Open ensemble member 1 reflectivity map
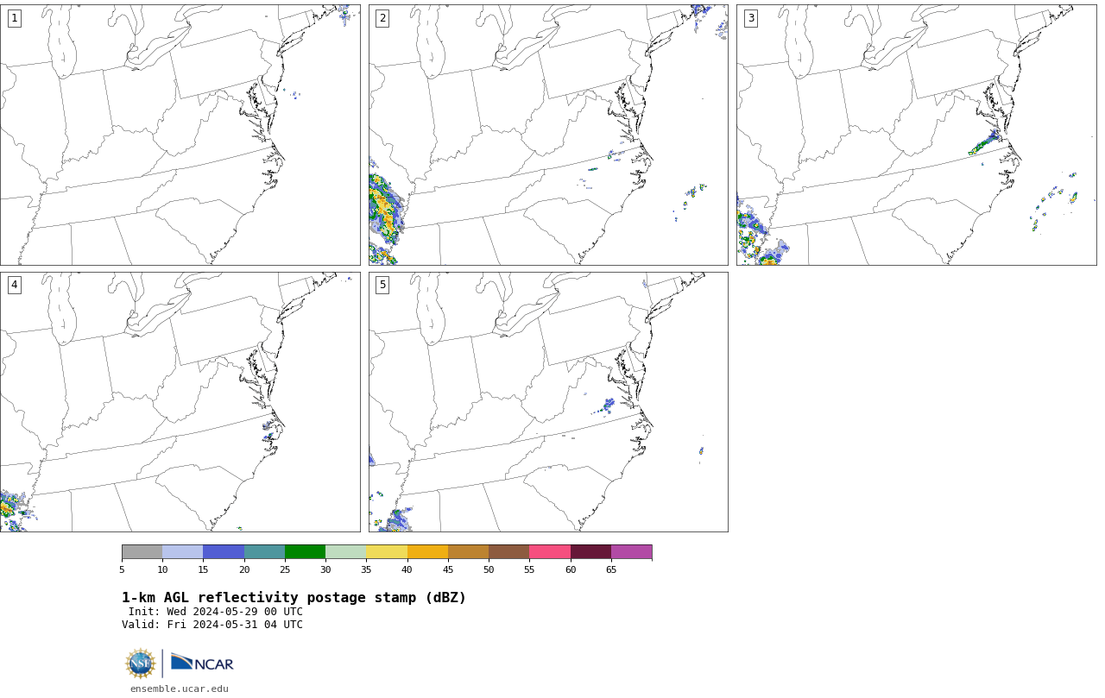 pos(180,135)
